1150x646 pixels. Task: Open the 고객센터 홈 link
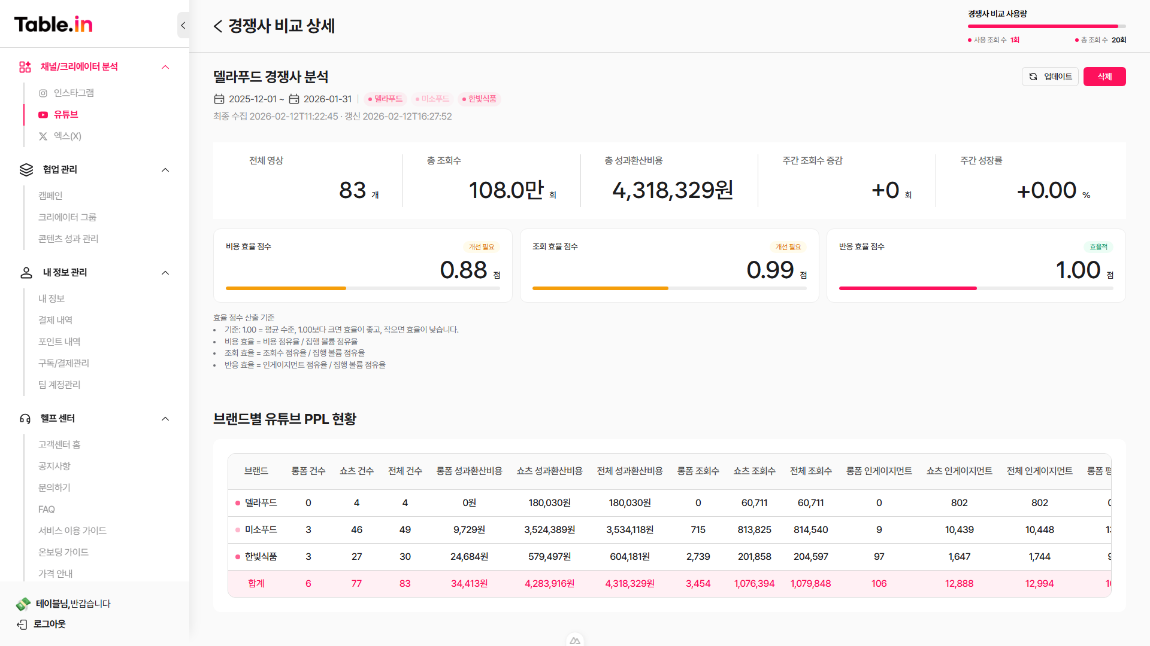click(59, 445)
